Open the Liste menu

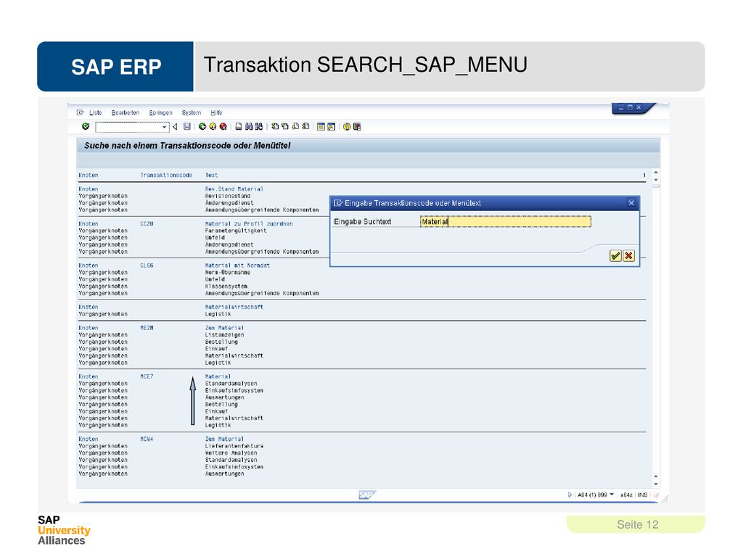[x=96, y=112]
